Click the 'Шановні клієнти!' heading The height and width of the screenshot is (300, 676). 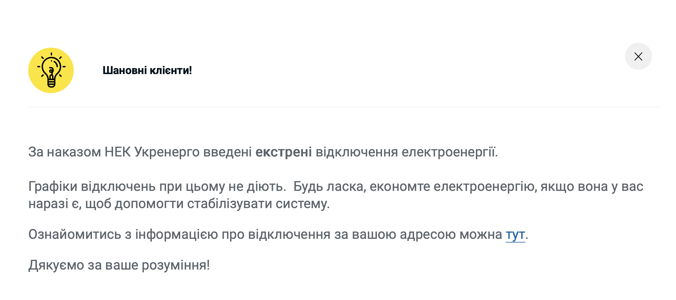[147, 70]
